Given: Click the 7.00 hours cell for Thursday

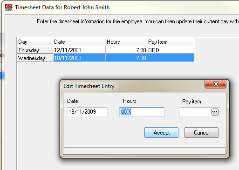Looking at the screenshot, I should [126, 50].
